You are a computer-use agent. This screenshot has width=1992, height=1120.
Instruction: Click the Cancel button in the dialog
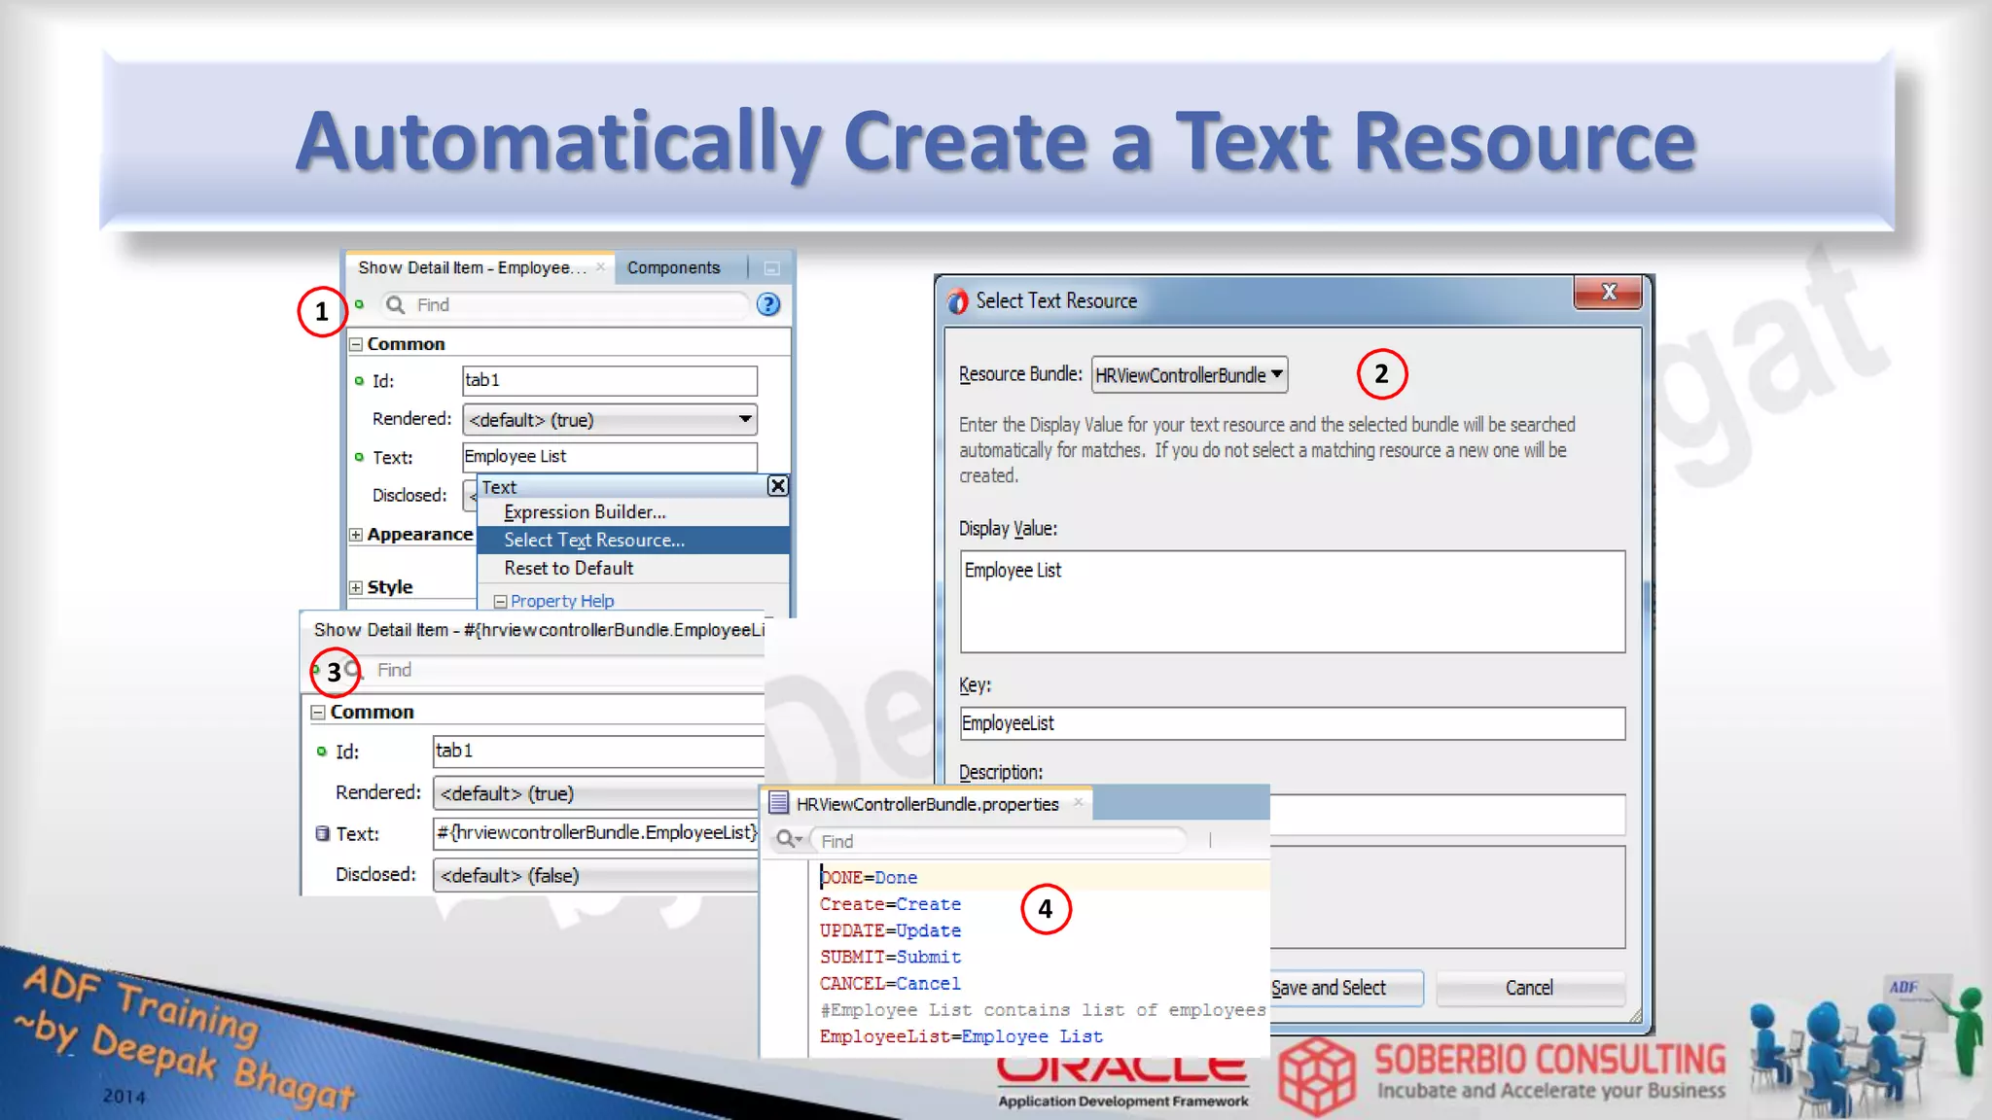pos(1529,988)
